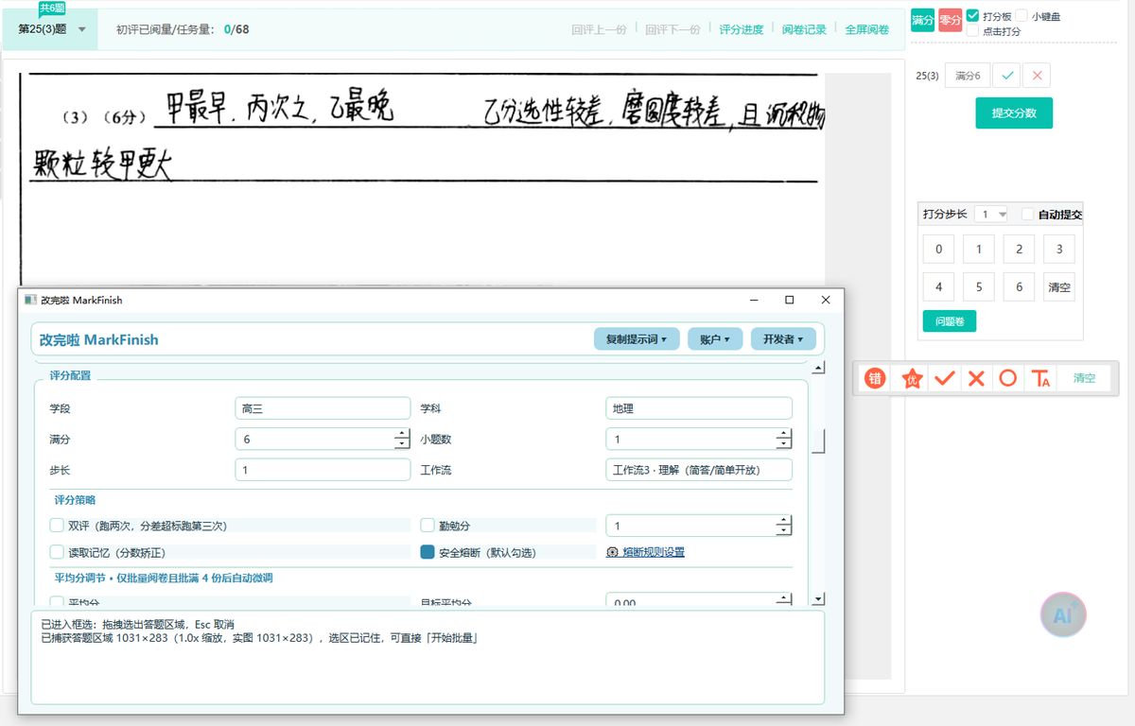Open the 工作流 workflow selector
The width and height of the screenshot is (1135, 726).
coord(699,470)
